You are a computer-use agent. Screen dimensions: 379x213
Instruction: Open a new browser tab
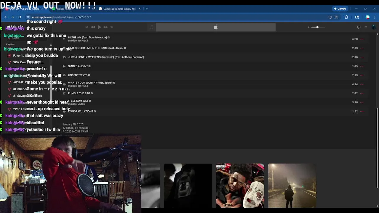(147, 9)
